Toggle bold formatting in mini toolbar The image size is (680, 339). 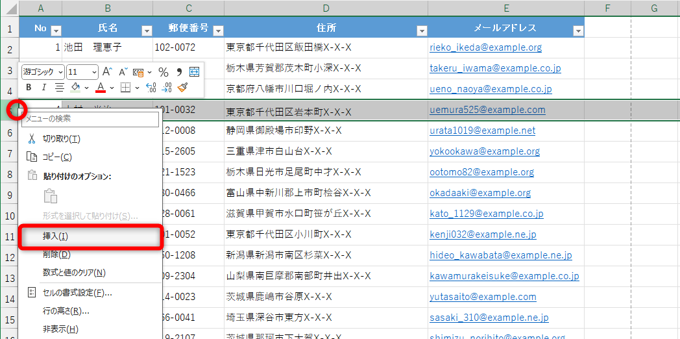click(29, 88)
